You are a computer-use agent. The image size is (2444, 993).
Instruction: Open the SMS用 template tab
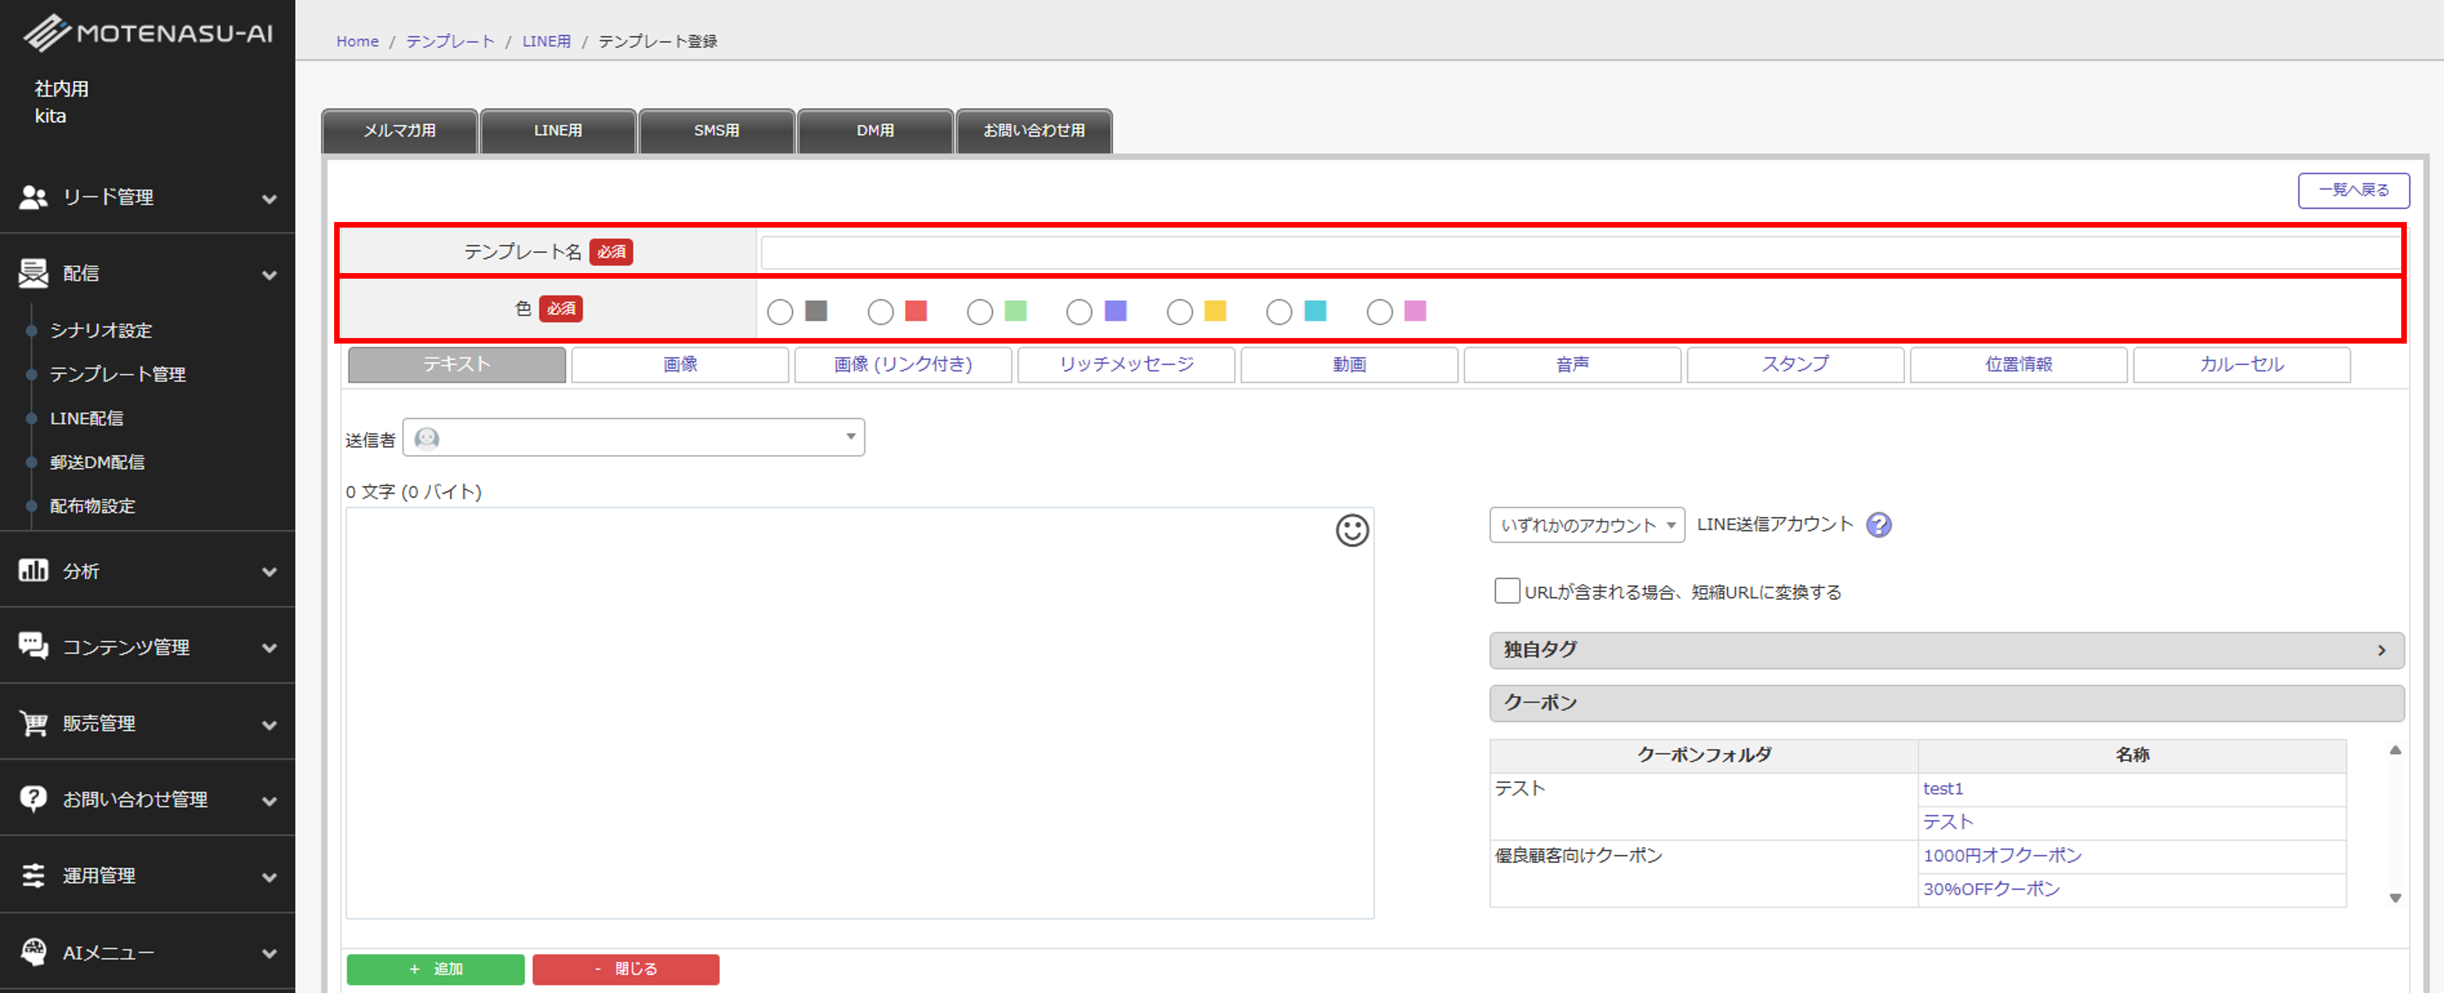point(716,131)
